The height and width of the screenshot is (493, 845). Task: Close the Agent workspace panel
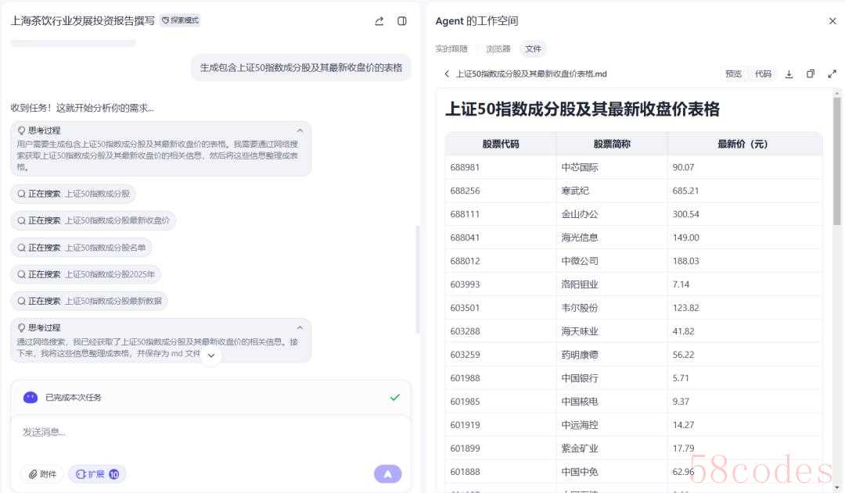(832, 21)
